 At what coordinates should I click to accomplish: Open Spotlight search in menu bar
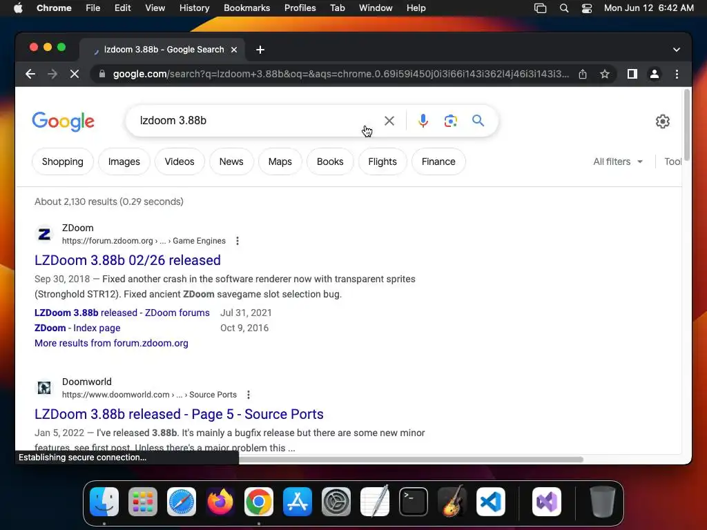click(563, 8)
